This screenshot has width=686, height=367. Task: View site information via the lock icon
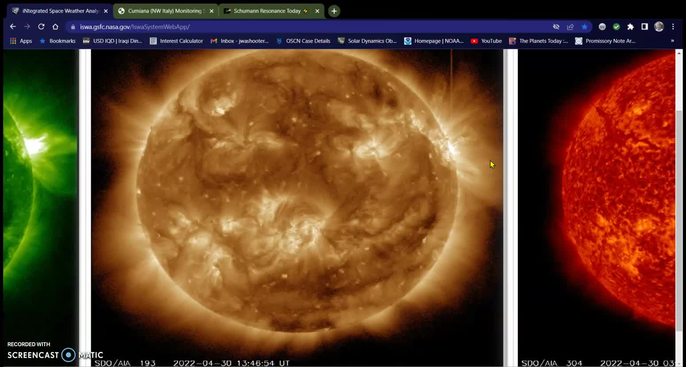click(73, 27)
